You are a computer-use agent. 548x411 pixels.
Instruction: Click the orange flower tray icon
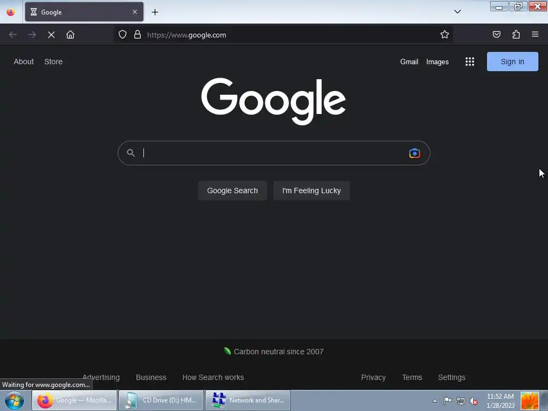529,401
